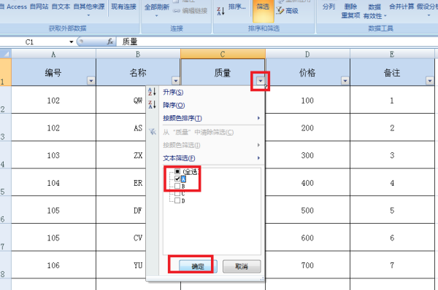
Task: Click the 备注 header cell
Action: click(392, 72)
